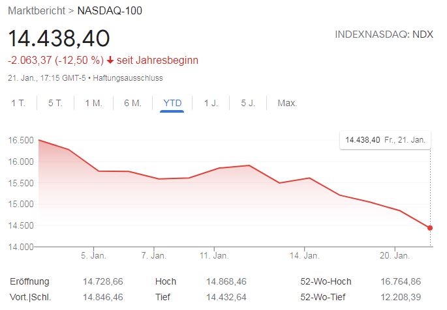Click the 52-Wo-Hoch value 16.764,86
Screen dimensions: 447x310
[401, 281]
